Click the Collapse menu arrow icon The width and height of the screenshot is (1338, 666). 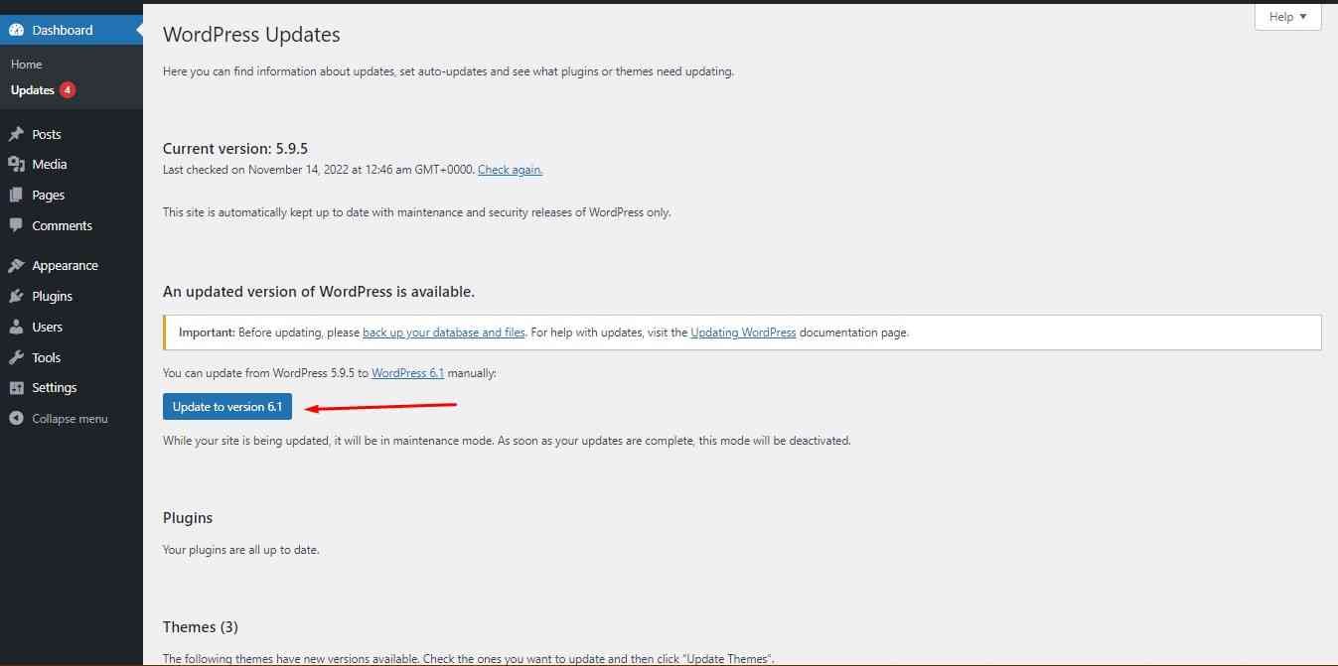click(16, 418)
